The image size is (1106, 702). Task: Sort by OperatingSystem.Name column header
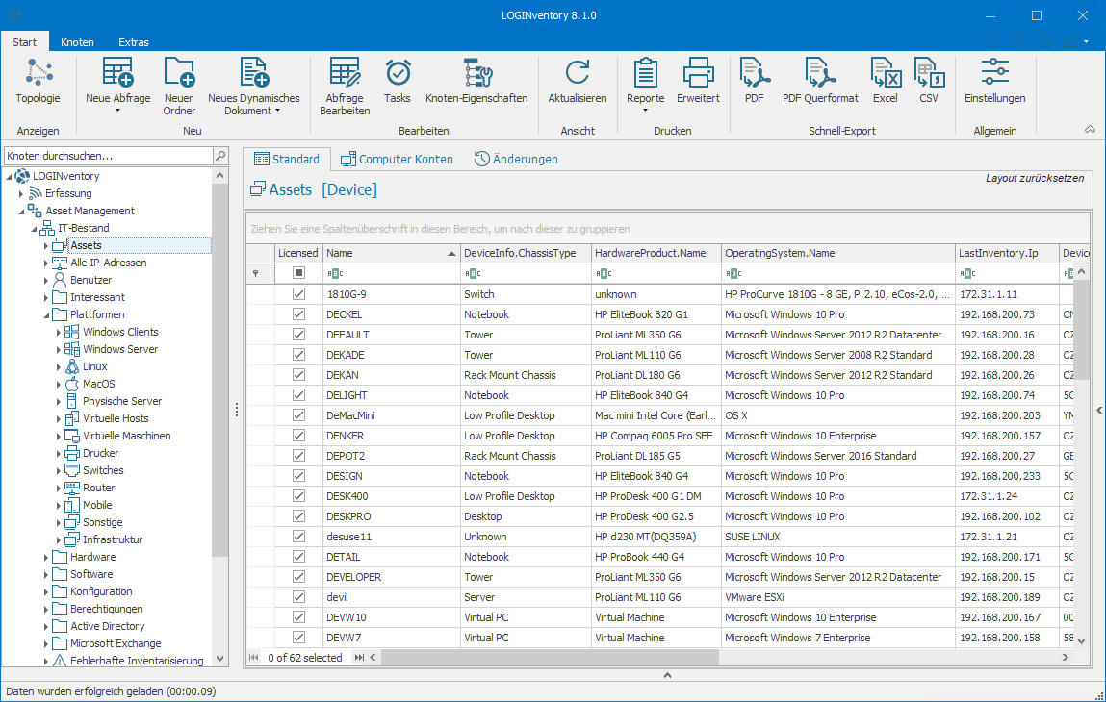click(x=837, y=253)
